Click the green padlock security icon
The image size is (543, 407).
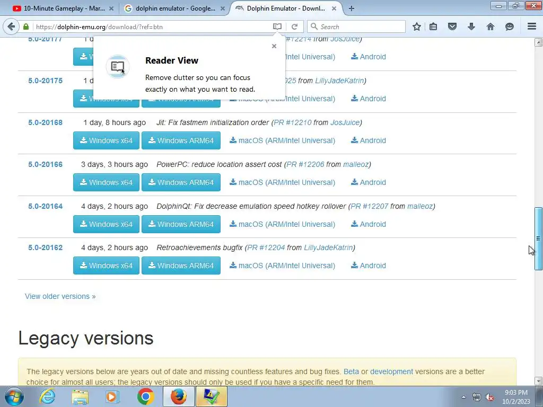(x=26, y=26)
